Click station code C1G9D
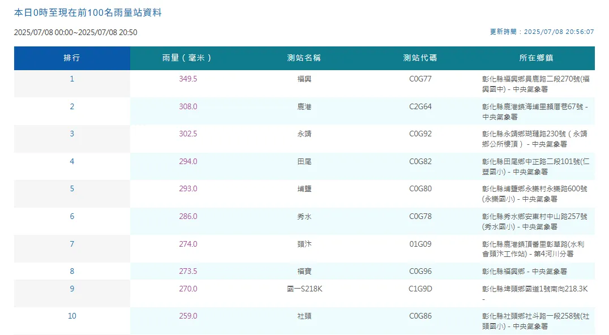This screenshot has height=335, width=609. (420, 289)
